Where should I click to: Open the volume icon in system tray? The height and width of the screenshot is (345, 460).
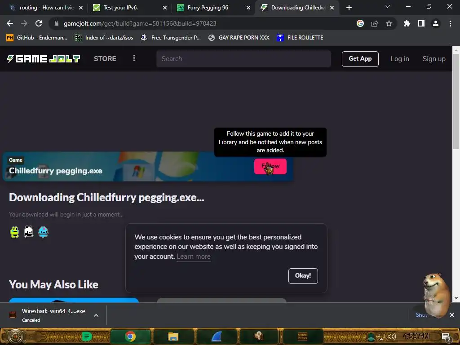[392, 336]
